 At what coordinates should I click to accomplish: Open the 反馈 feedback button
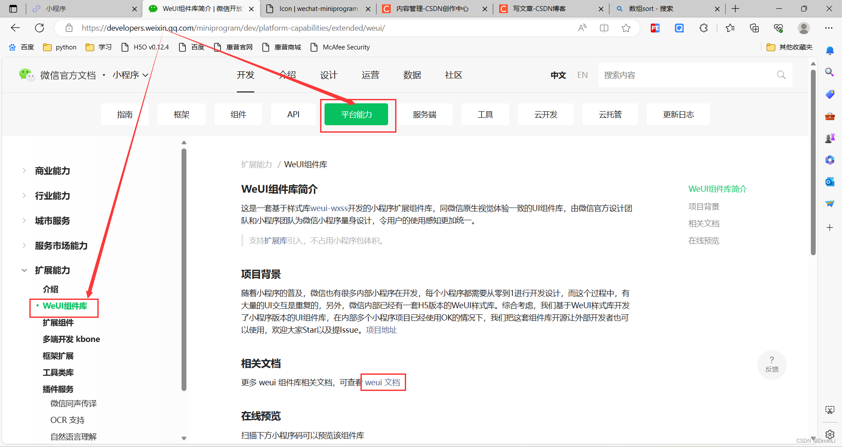(x=772, y=365)
